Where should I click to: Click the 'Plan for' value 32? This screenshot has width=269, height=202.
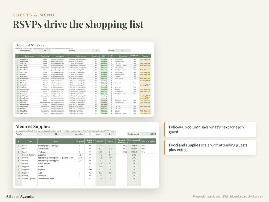[x=56, y=134]
